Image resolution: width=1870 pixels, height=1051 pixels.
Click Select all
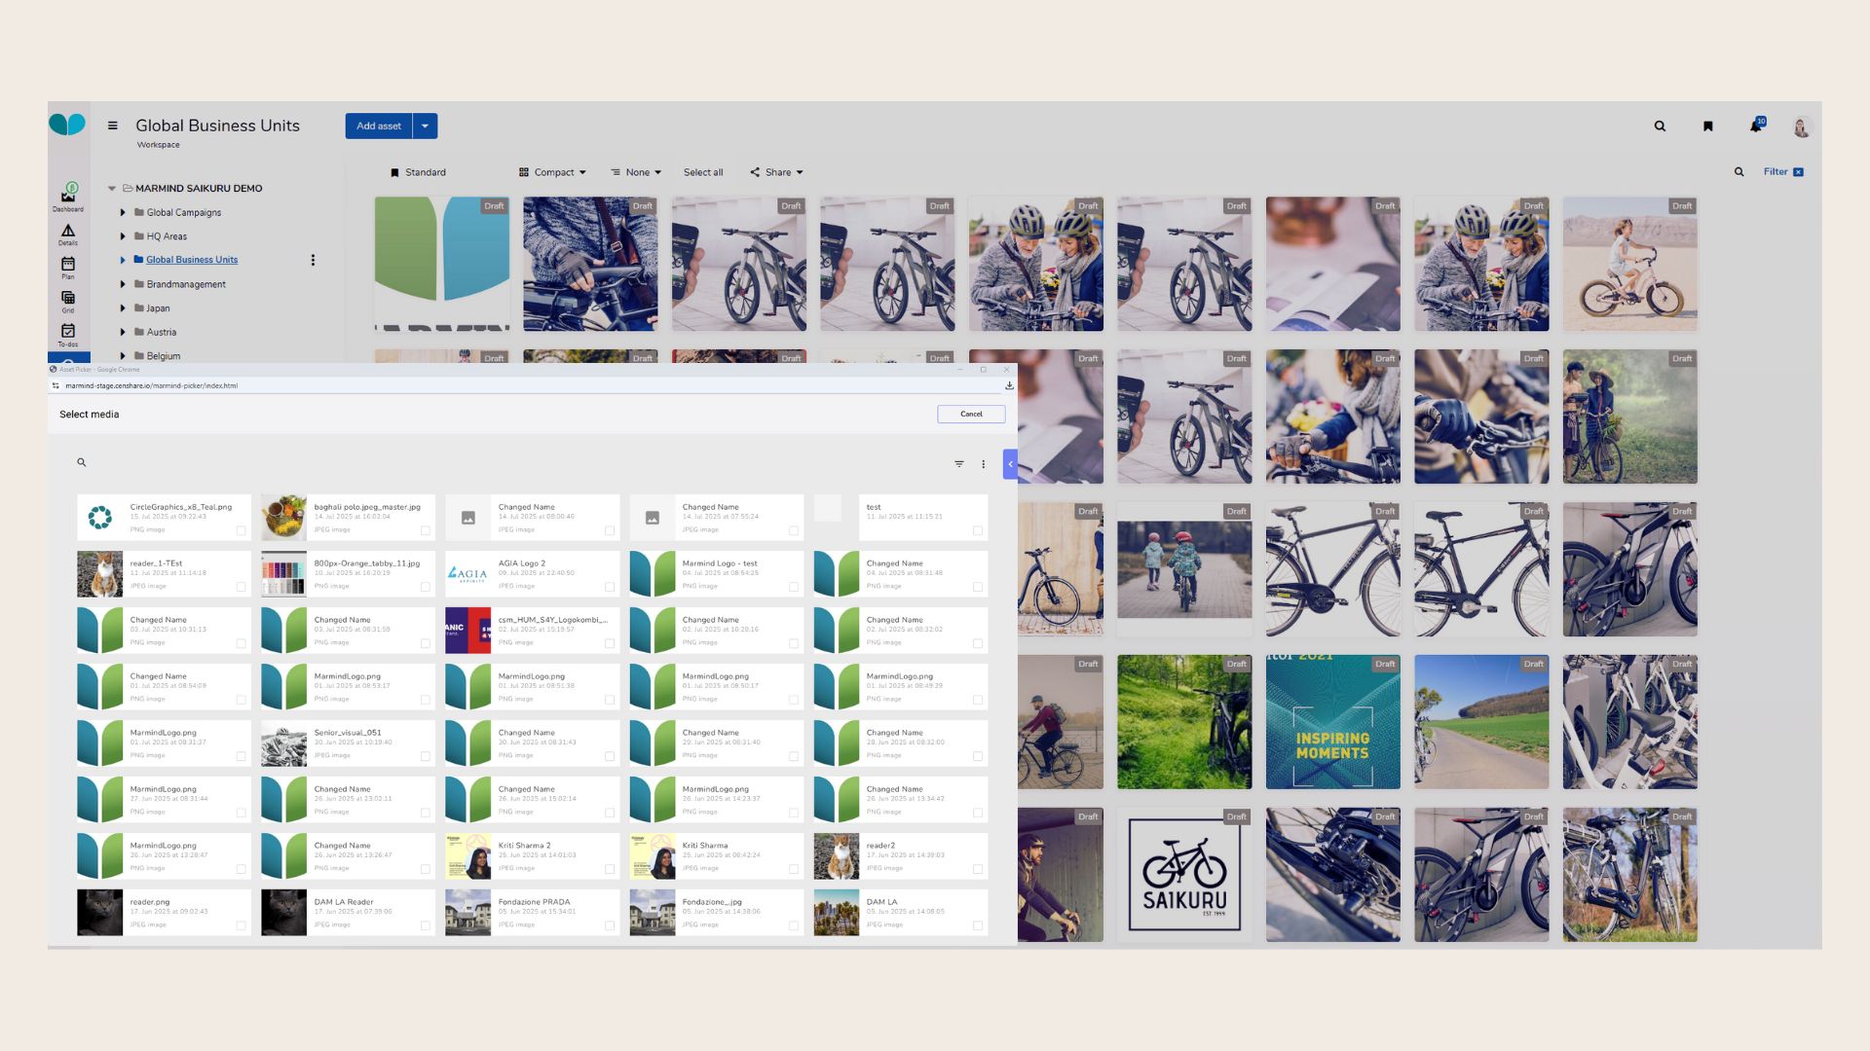[703, 172]
